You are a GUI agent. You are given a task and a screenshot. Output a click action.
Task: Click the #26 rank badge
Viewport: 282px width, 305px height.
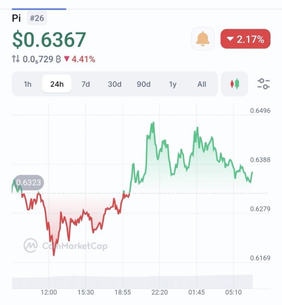click(37, 18)
